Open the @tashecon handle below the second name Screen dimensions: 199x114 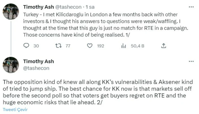click(x=36, y=68)
